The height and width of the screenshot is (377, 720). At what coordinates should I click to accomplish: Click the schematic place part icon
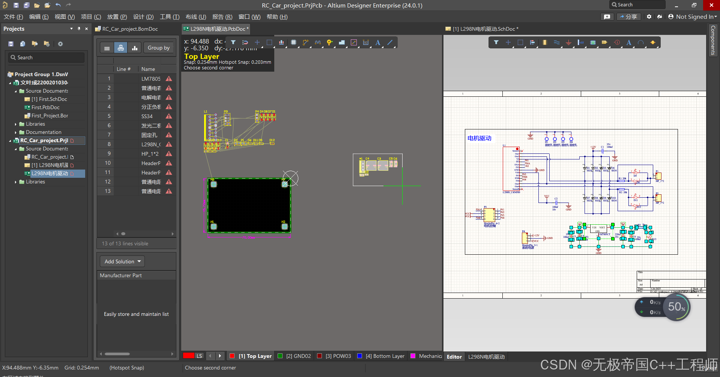545,42
